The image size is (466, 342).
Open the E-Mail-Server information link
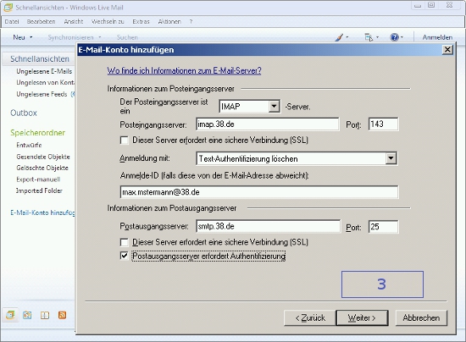click(x=184, y=70)
